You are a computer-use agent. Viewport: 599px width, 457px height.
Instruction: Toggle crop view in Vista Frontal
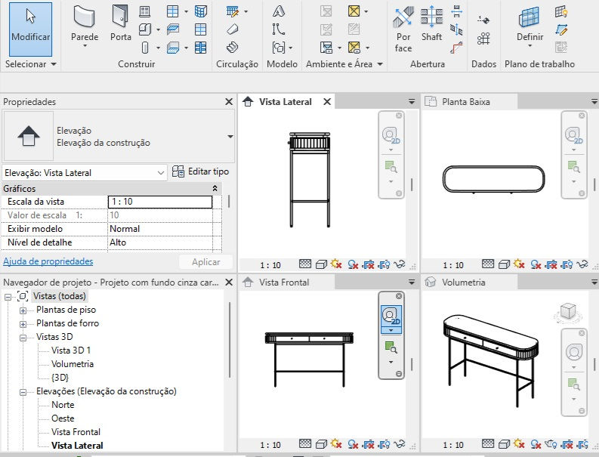pos(369,444)
